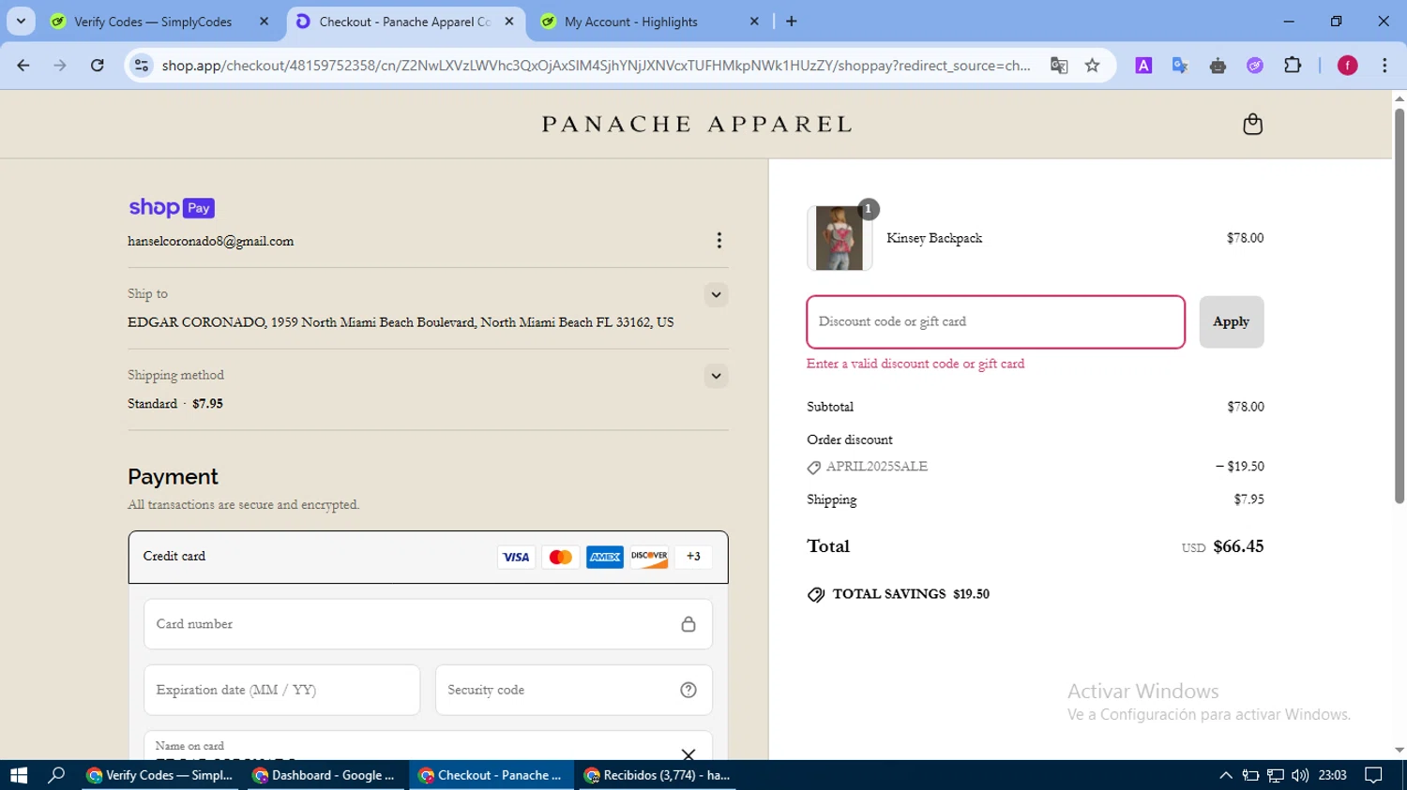Open the purple circular extension icon

[1255, 65]
